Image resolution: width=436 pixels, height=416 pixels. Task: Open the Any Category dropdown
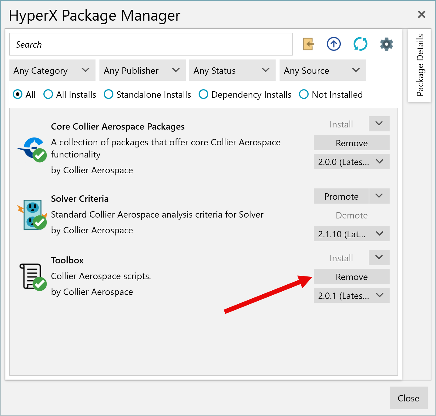click(x=52, y=70)
